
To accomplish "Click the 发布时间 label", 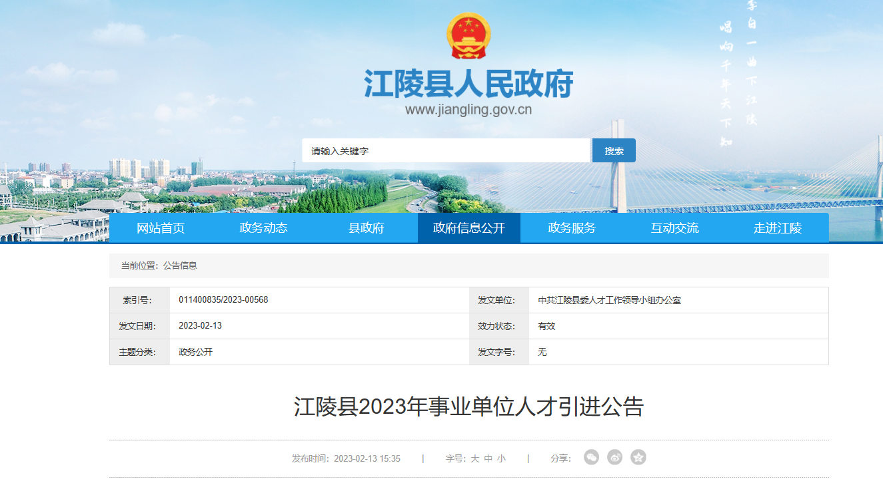I will 311,458.
